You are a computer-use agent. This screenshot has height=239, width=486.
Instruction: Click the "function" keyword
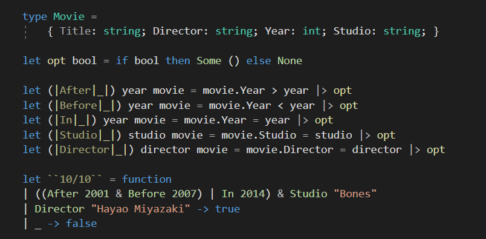(147, 180)
